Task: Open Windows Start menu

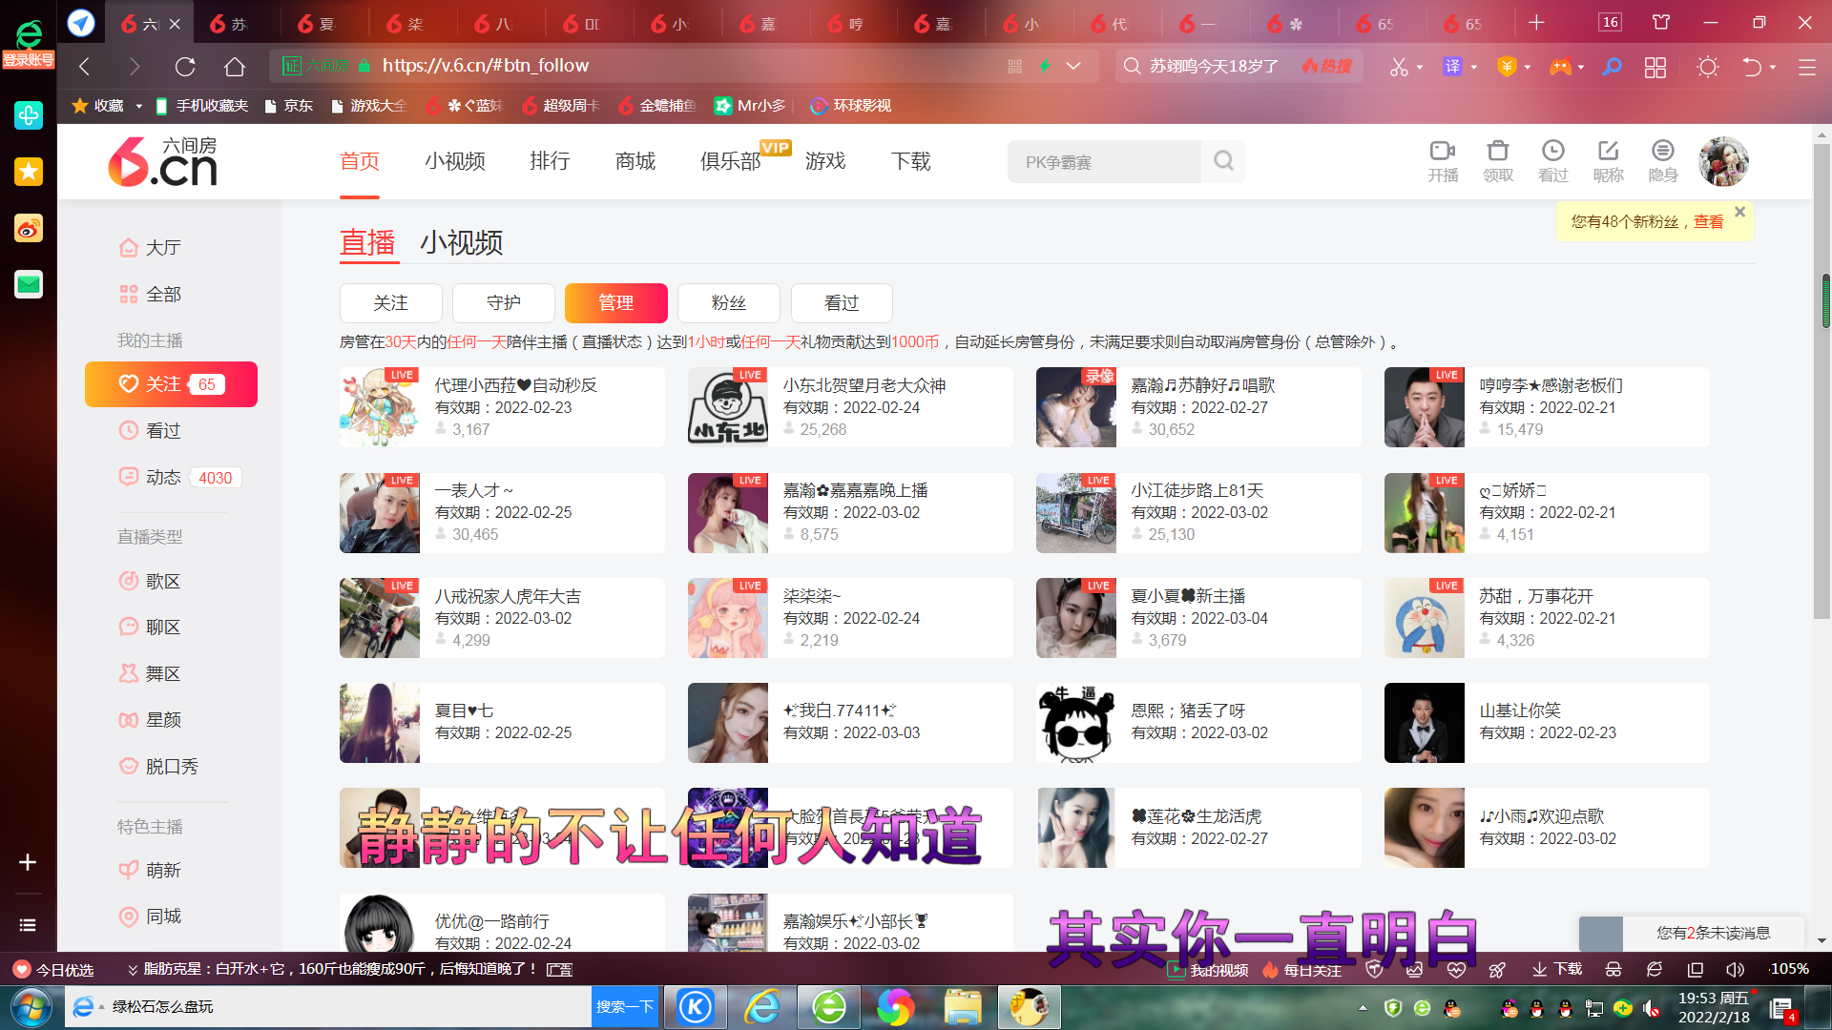Action: coord(31,1007)
